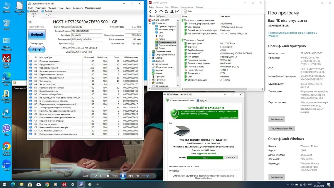Click the S.M.A.R.T. button in SSDLife
Viewport: 334px width, 188px height.
click(231, 157)
